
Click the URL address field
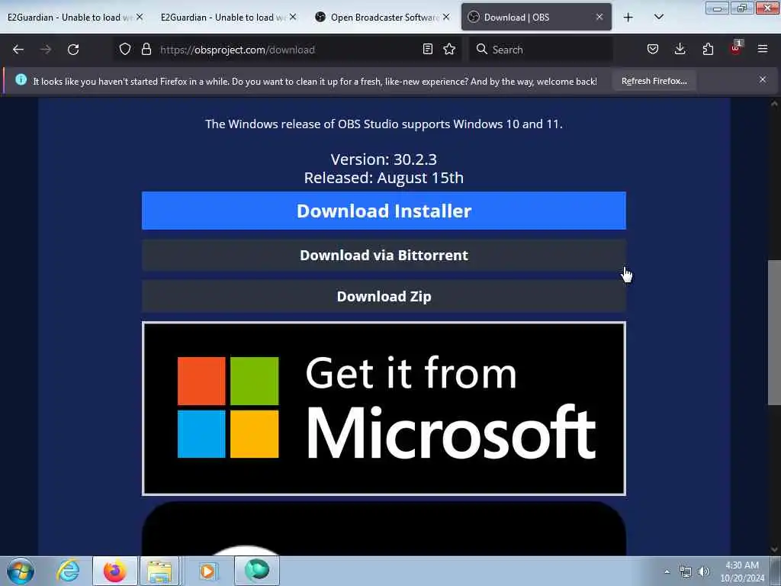point(287,50)
